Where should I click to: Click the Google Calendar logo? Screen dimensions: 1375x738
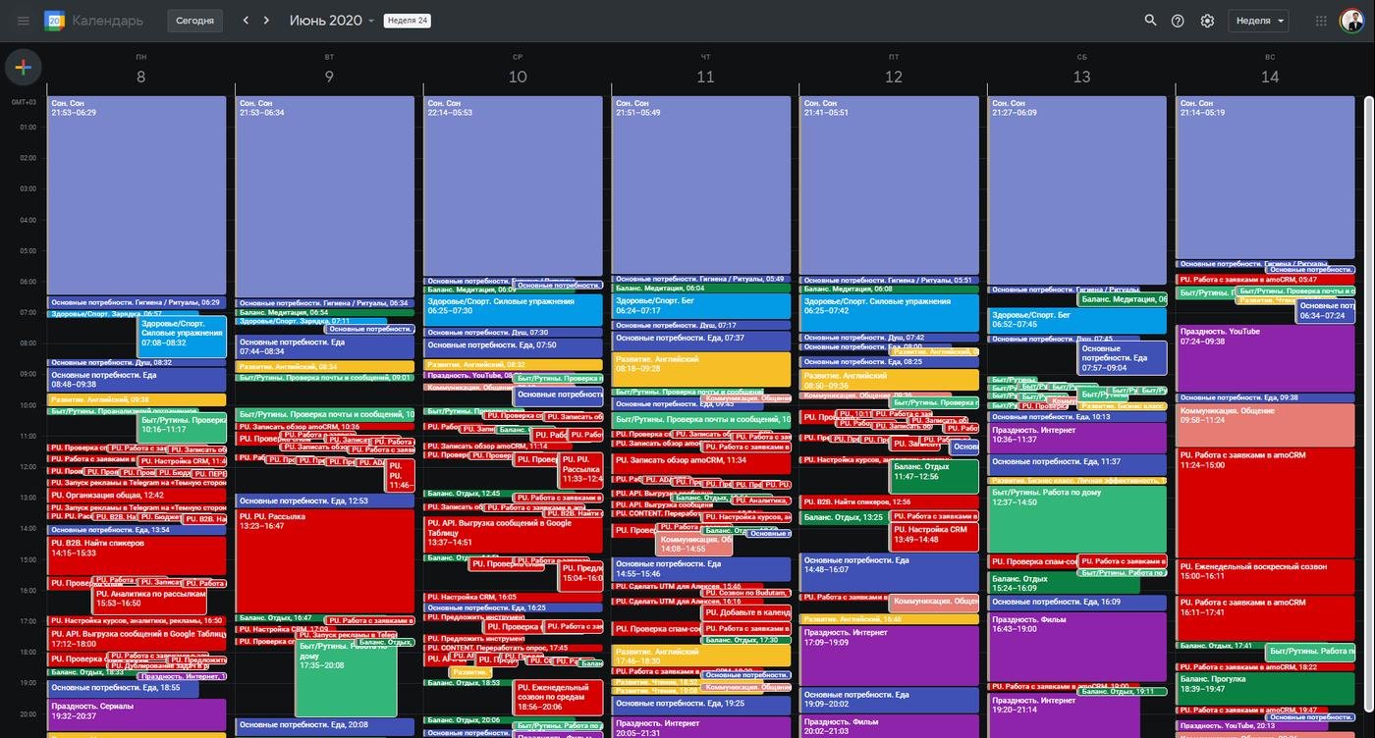click(x=55, y=21)
